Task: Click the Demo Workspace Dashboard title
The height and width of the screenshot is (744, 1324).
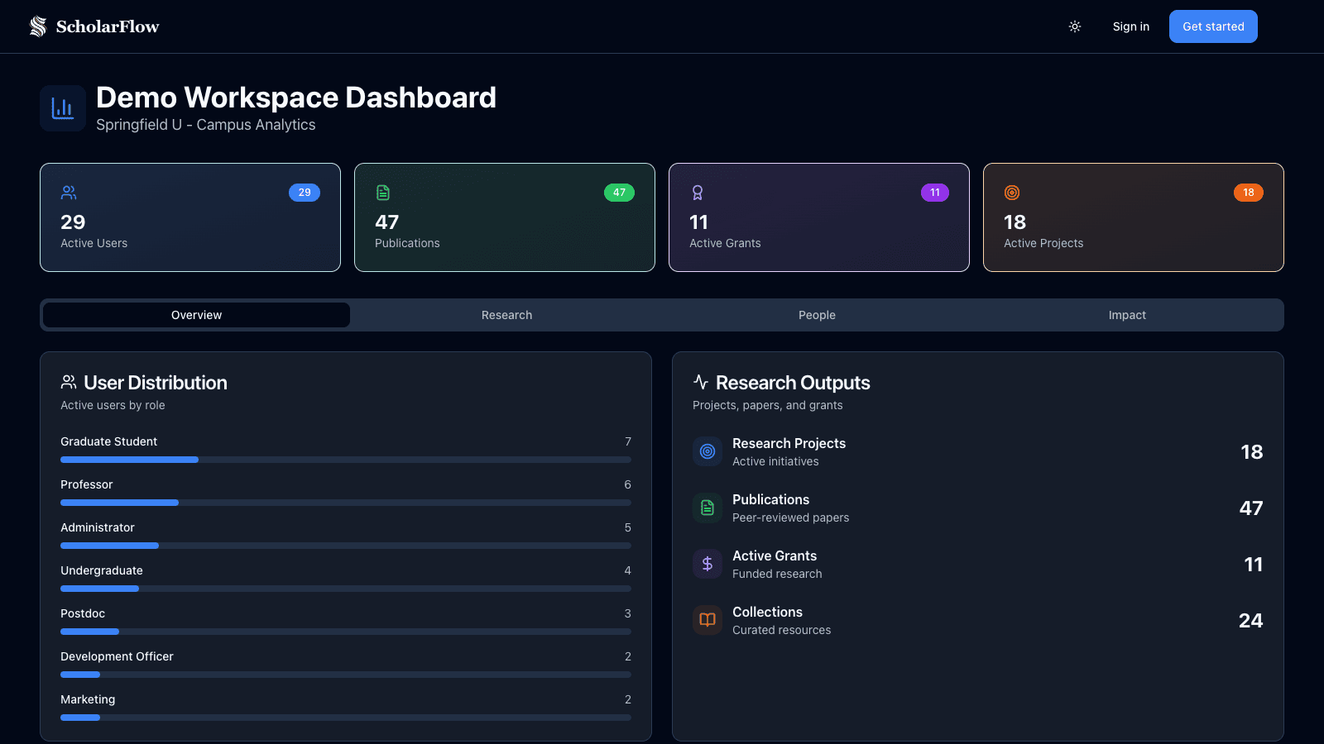Action: coord(296,98)
